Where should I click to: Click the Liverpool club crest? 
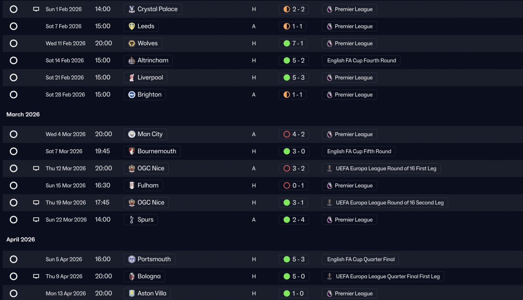pyautogui.click(x=132, y=77)
